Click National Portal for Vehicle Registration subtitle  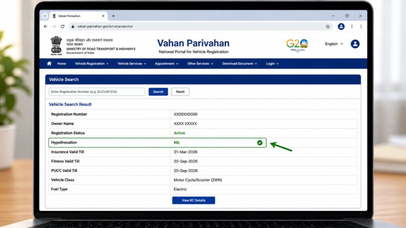pyautogui.click(x=193, y=52)
